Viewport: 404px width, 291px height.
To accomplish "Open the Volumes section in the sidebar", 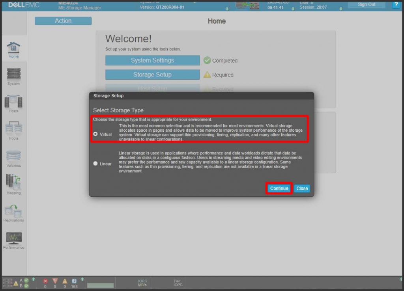I will [x=14, y=159].
